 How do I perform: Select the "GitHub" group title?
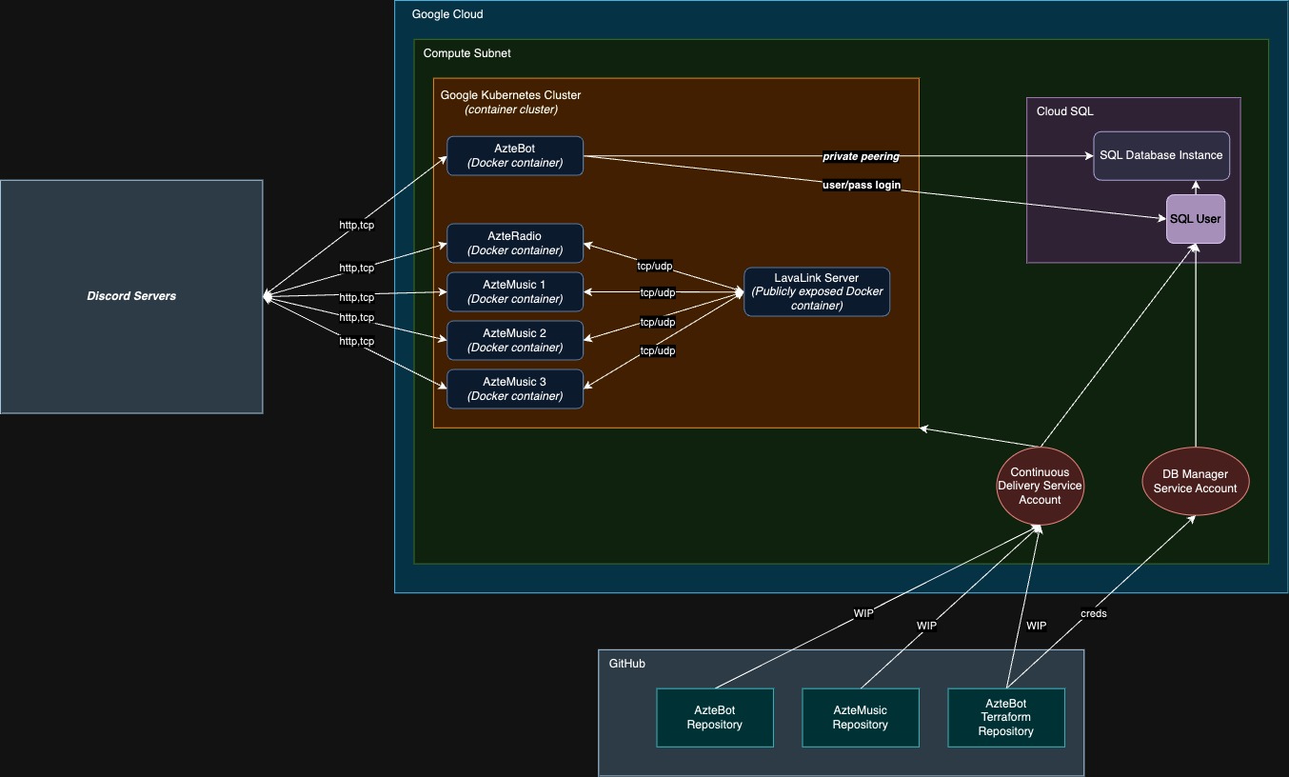(627, 664)
